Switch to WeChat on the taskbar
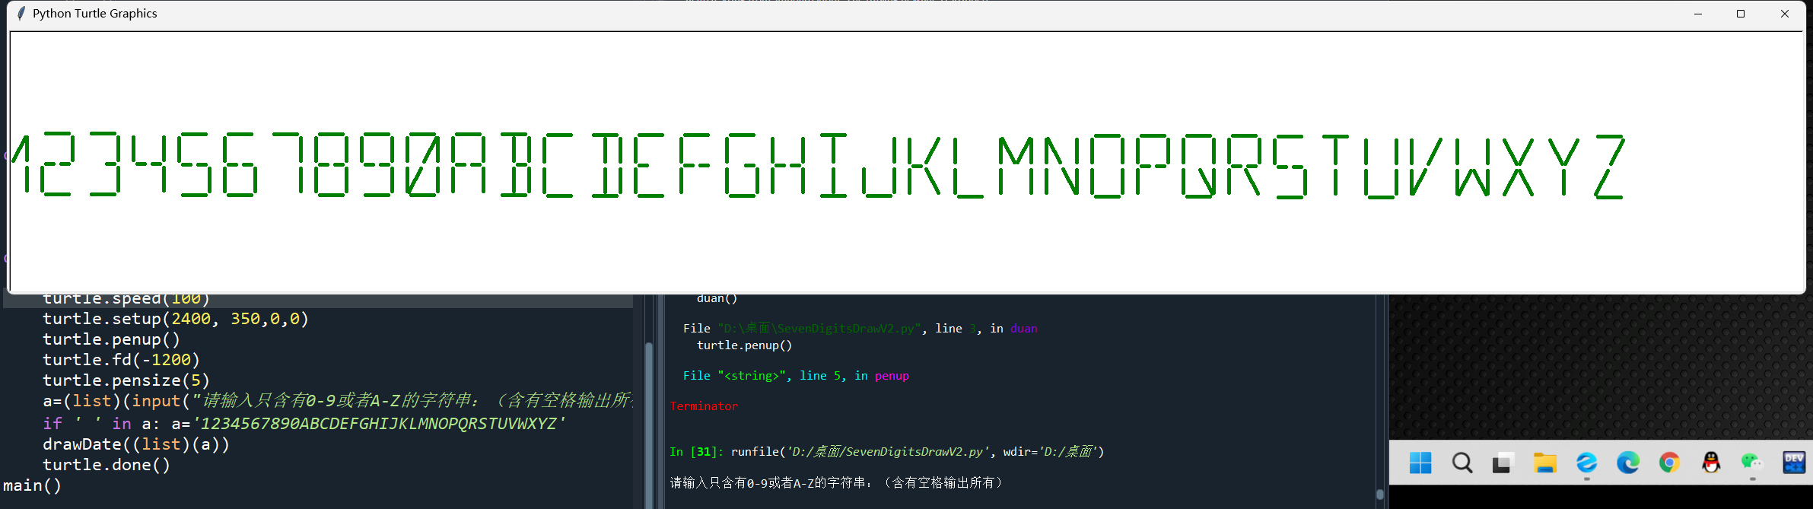This screenshot has width=1813, height=509. tap(1752, 463)
